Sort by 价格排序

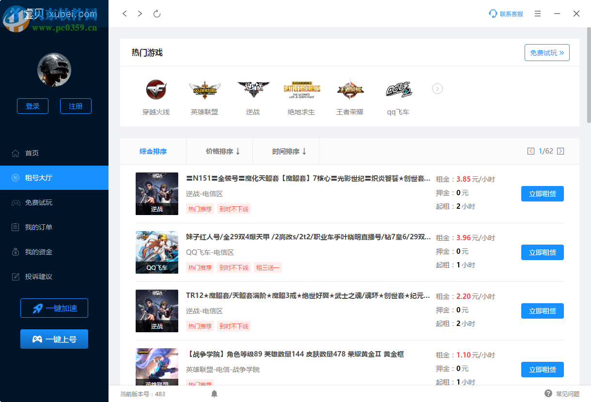pos(219,152)
